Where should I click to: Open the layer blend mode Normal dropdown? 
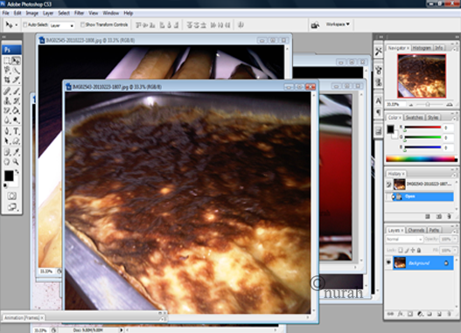click(404, 239)
